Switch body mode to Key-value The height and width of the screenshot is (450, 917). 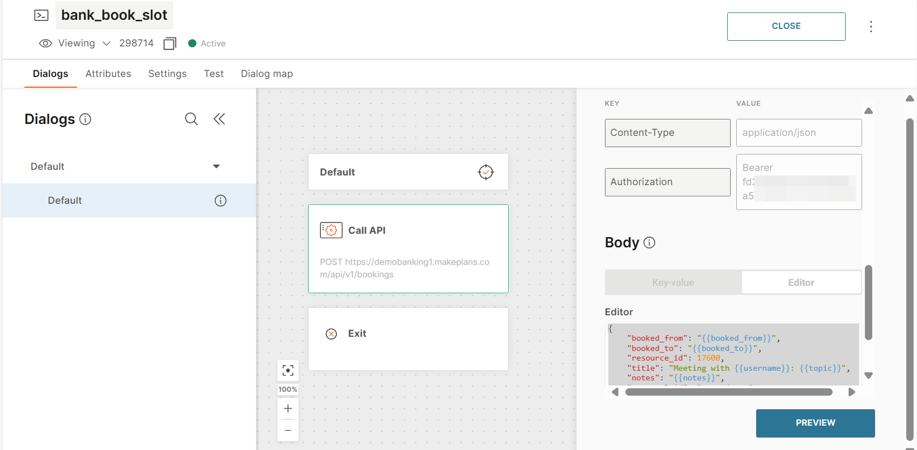pyautogui.click(x=673, y=282)
